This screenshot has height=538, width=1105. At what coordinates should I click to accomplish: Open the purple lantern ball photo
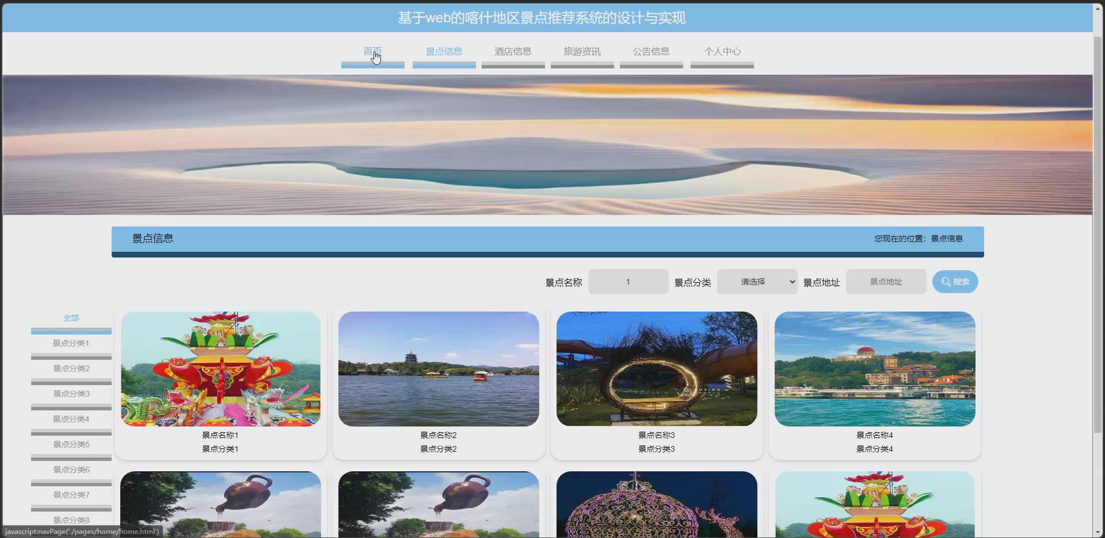coord(657,505)
